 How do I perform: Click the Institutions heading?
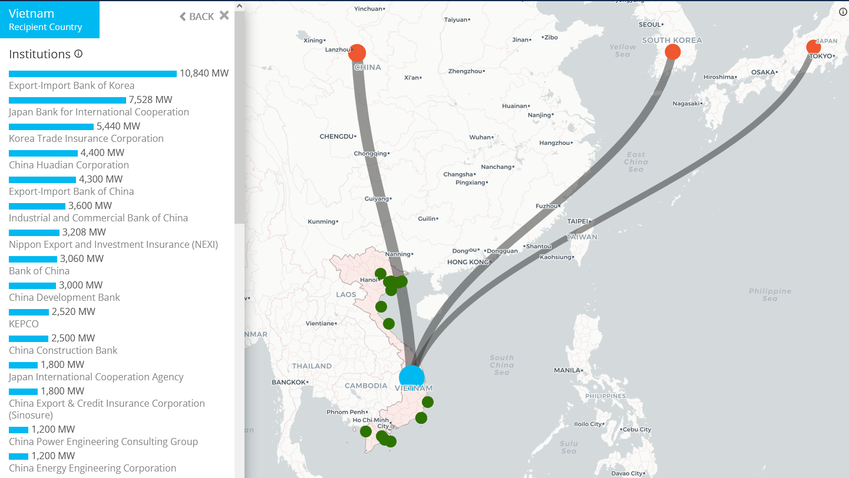point(39,54)
